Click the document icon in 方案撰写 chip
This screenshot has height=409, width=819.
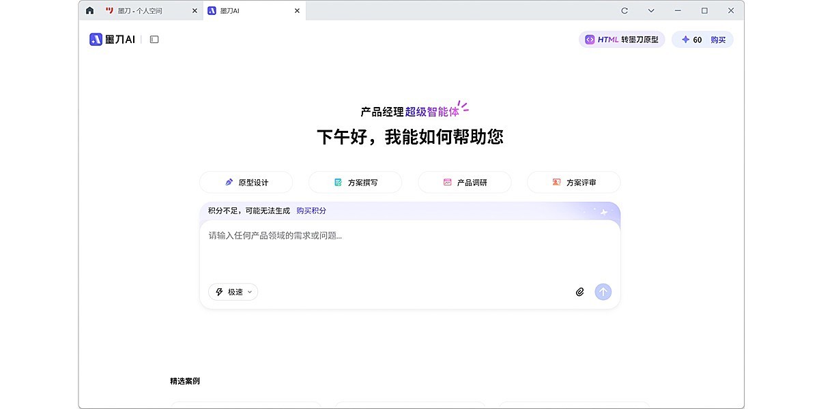[338, 182]
